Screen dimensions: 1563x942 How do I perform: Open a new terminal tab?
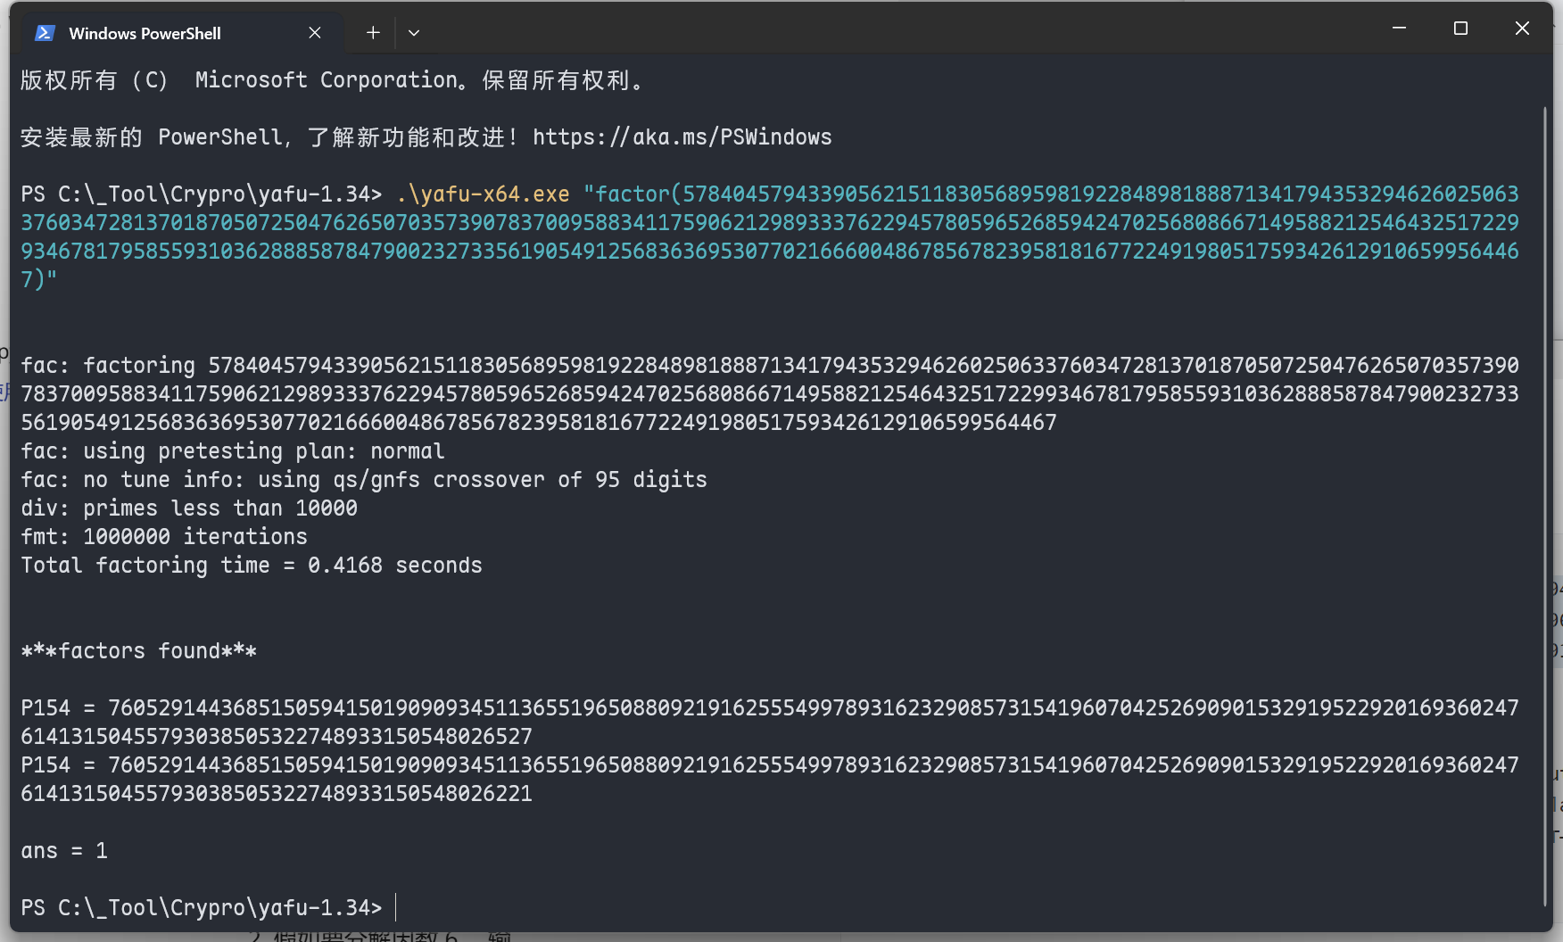(x=373, y=33)
